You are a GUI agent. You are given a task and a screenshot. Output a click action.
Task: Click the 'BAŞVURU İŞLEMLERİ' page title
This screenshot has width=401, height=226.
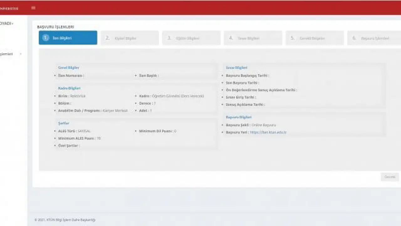pyautogui.click(x=55, y=27)
